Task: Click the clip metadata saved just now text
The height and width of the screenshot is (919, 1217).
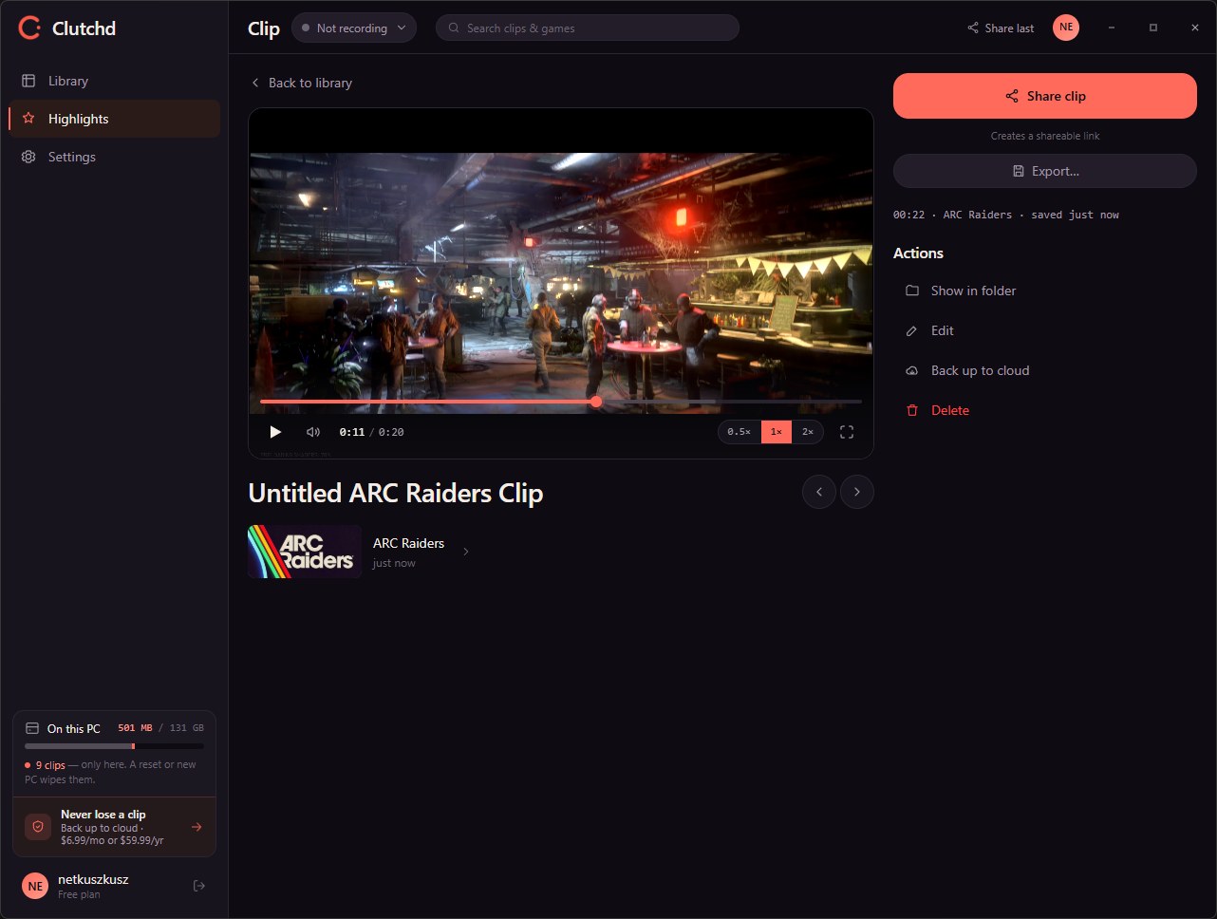Action: 1006,215
